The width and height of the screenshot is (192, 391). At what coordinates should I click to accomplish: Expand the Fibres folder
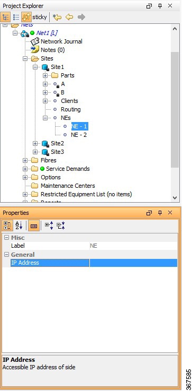[x=25, y=160]
